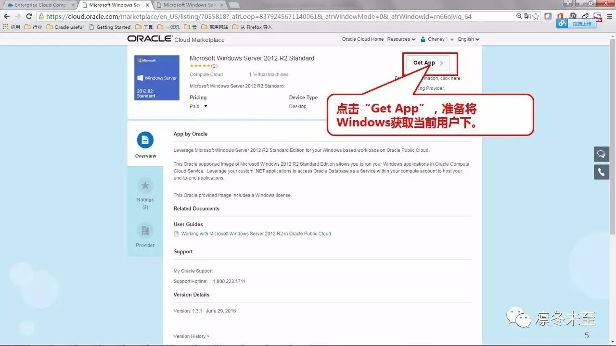Open the 云 bookmarks folder
Viewport: 616px width, 346px height.
point(191,27)
